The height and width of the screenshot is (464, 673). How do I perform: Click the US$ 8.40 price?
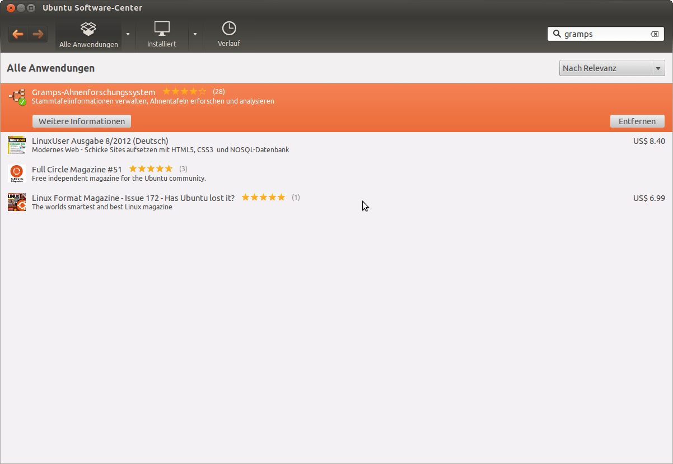coord(649,140)
